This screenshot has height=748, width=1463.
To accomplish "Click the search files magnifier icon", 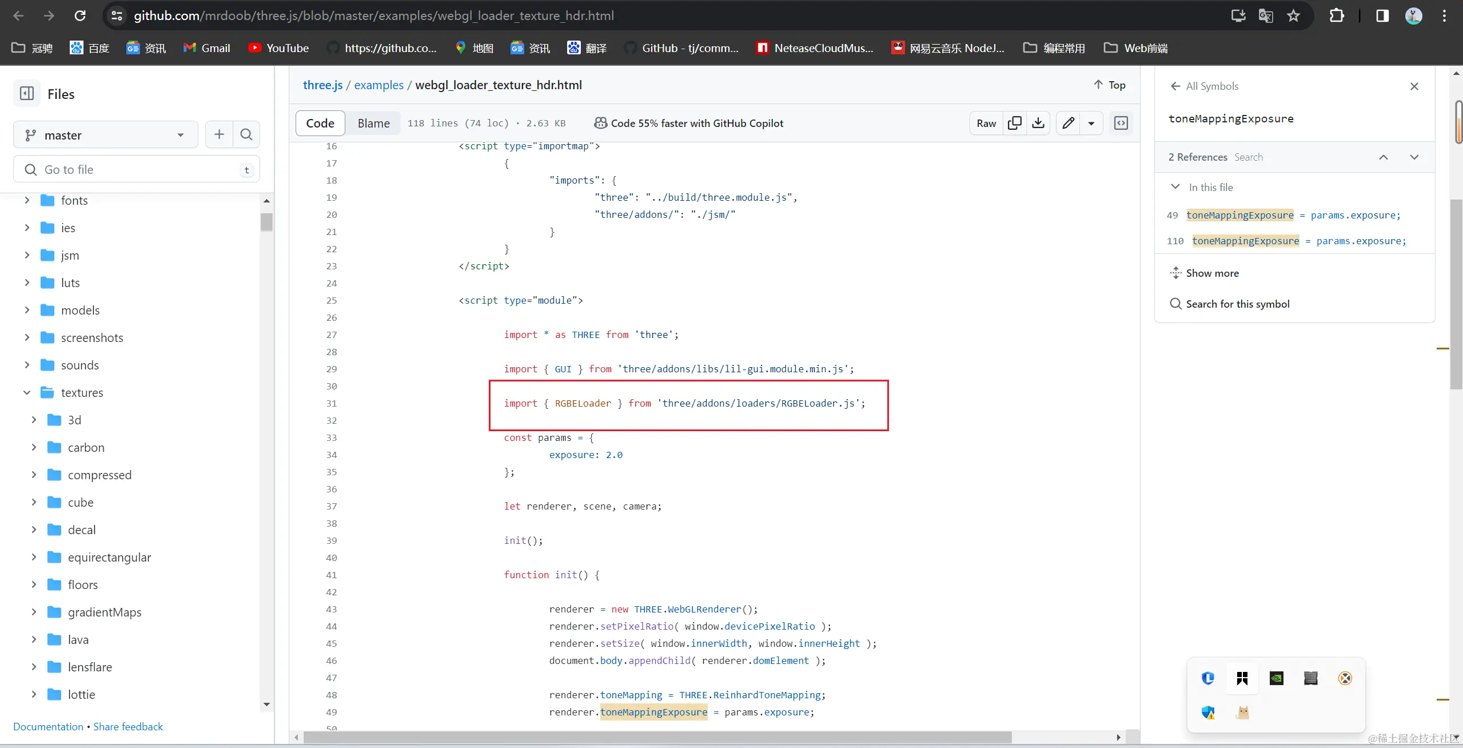I will pos(246,134).
